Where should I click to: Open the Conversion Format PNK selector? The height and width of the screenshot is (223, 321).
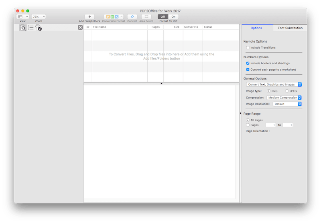pos(114,16)
